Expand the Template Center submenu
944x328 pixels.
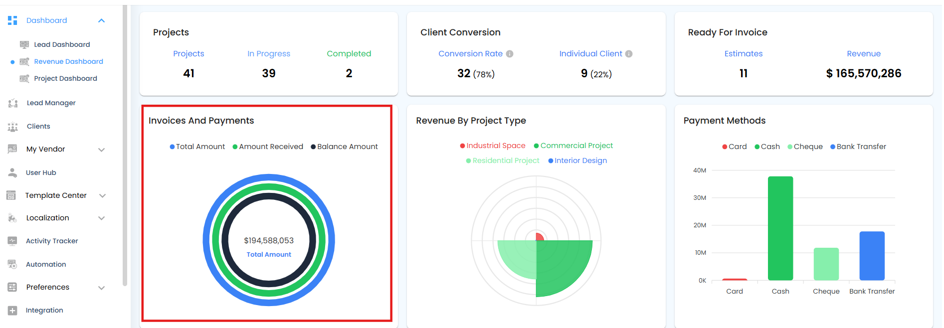(102, 196)
